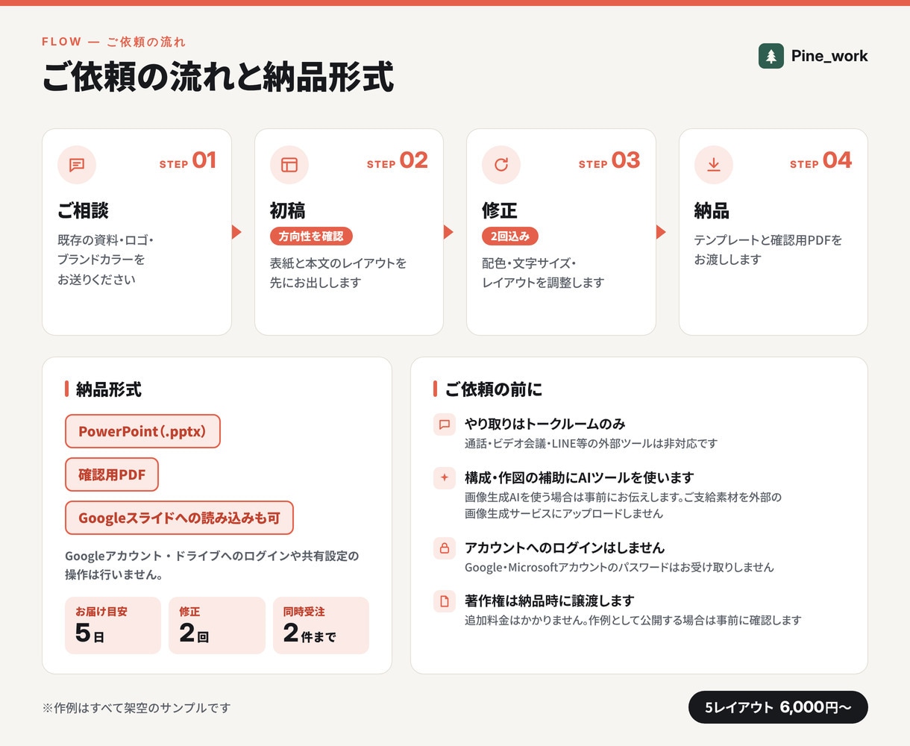The image size is (910, 746).
Task: Click the Pine_work brand name text
Action: pyautogui.click(x=829, y=56)
